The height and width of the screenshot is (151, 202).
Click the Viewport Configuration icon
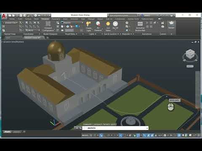click(x=48, y=24)
